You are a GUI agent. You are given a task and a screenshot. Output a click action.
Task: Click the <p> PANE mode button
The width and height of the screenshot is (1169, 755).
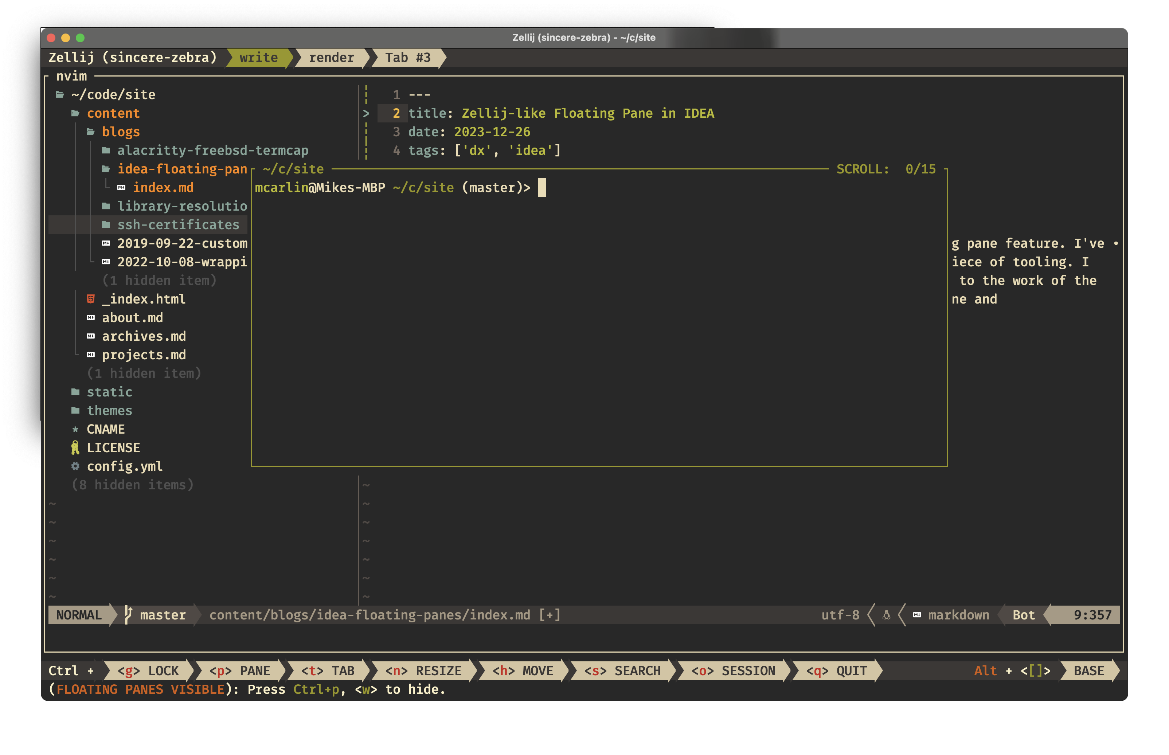coord(240,671)
